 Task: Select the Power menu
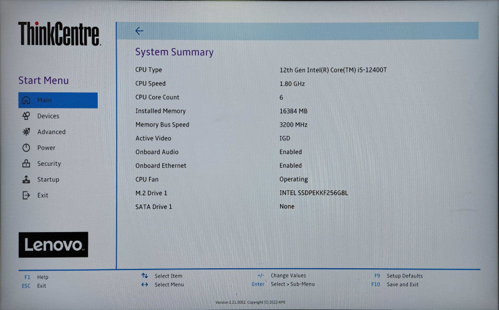[46, 148]
